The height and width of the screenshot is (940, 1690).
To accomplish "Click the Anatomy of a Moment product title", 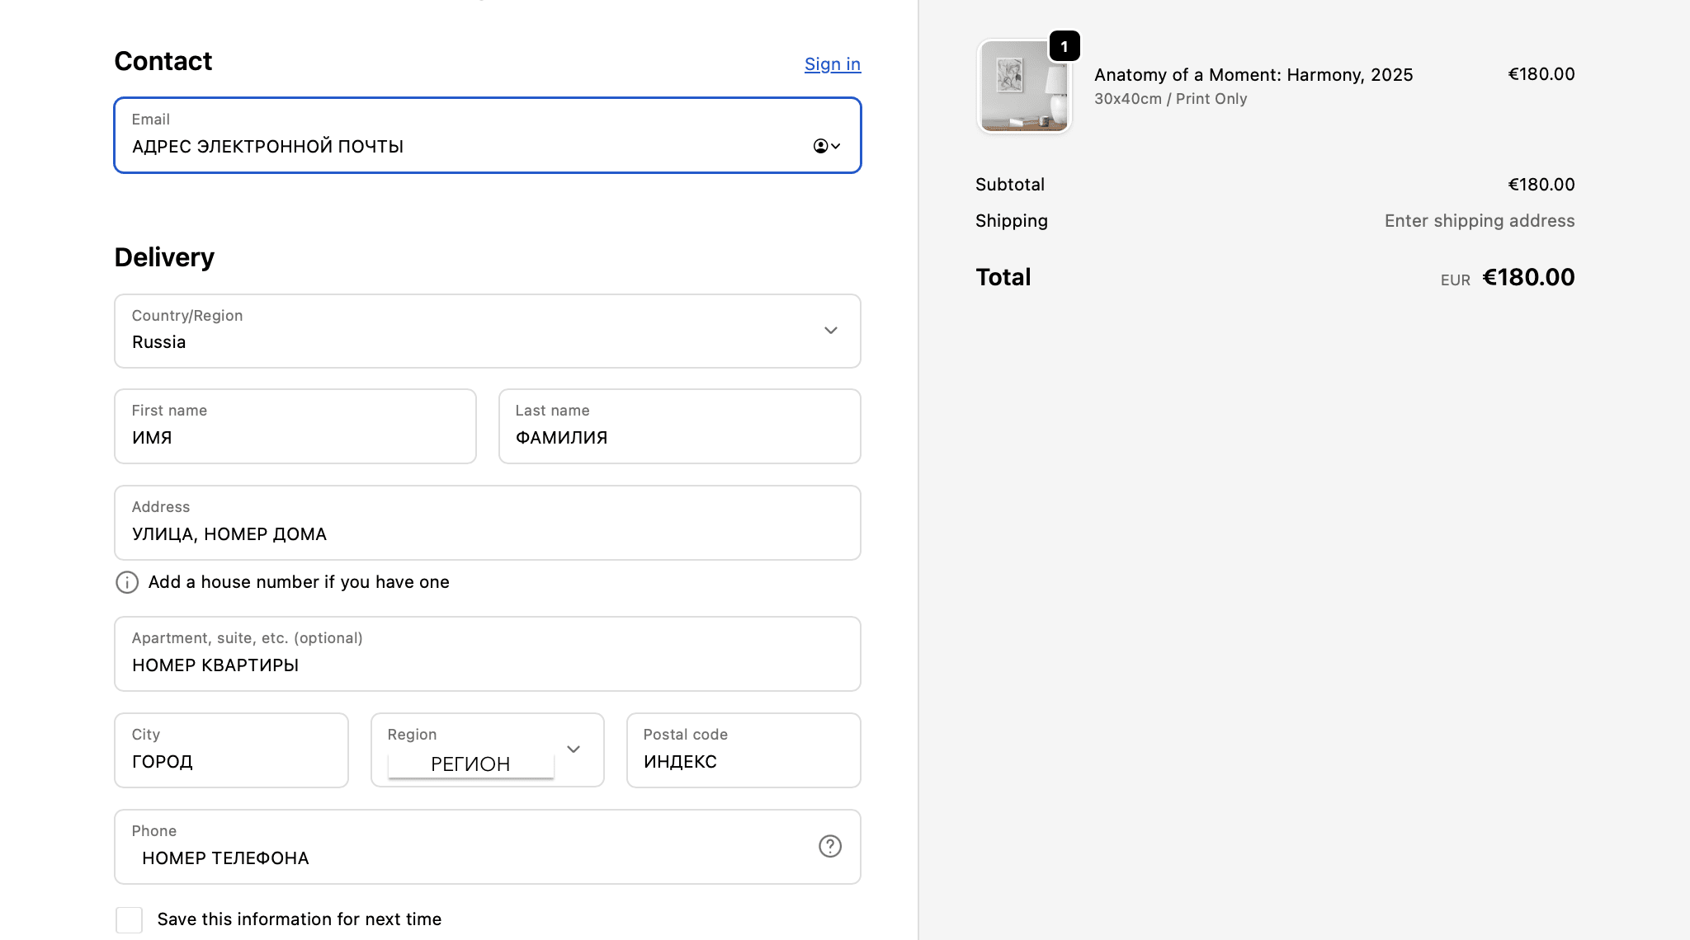I will 1253,75.
